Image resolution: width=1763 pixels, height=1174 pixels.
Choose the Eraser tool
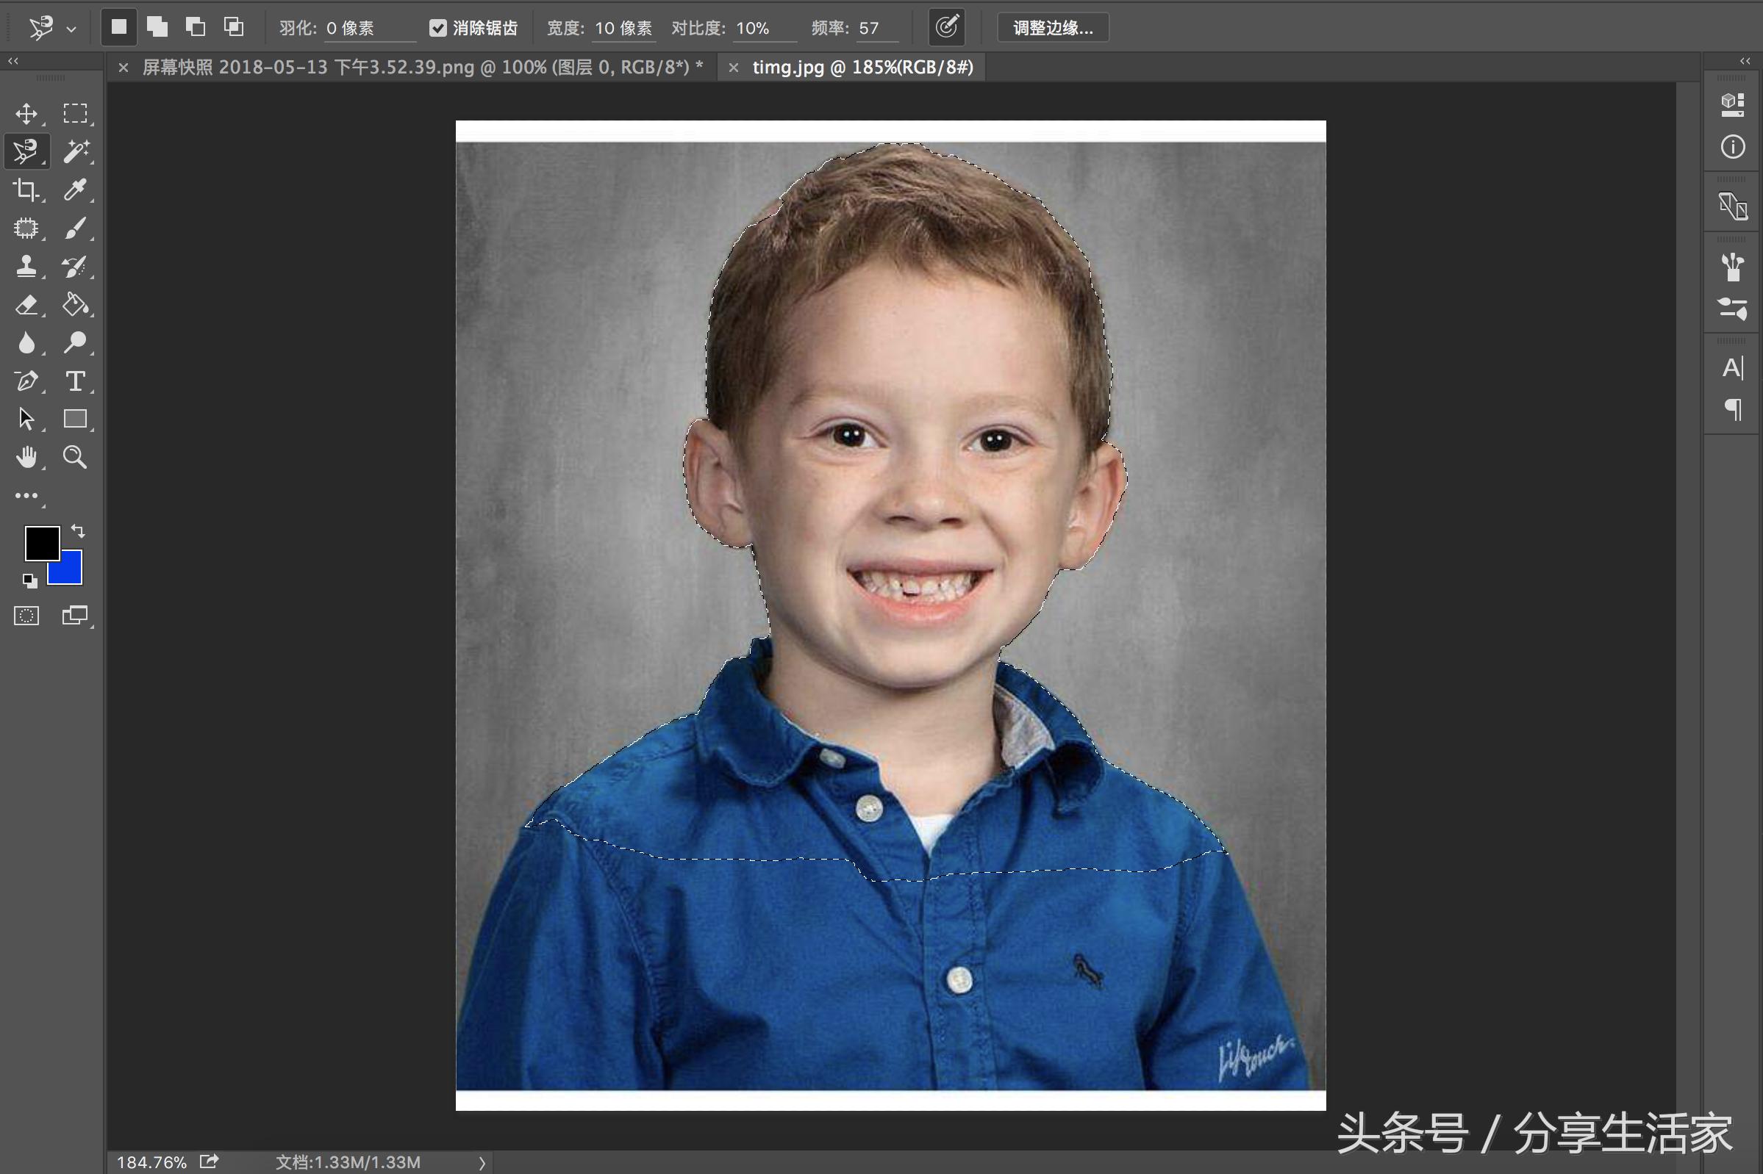(26, 305)
